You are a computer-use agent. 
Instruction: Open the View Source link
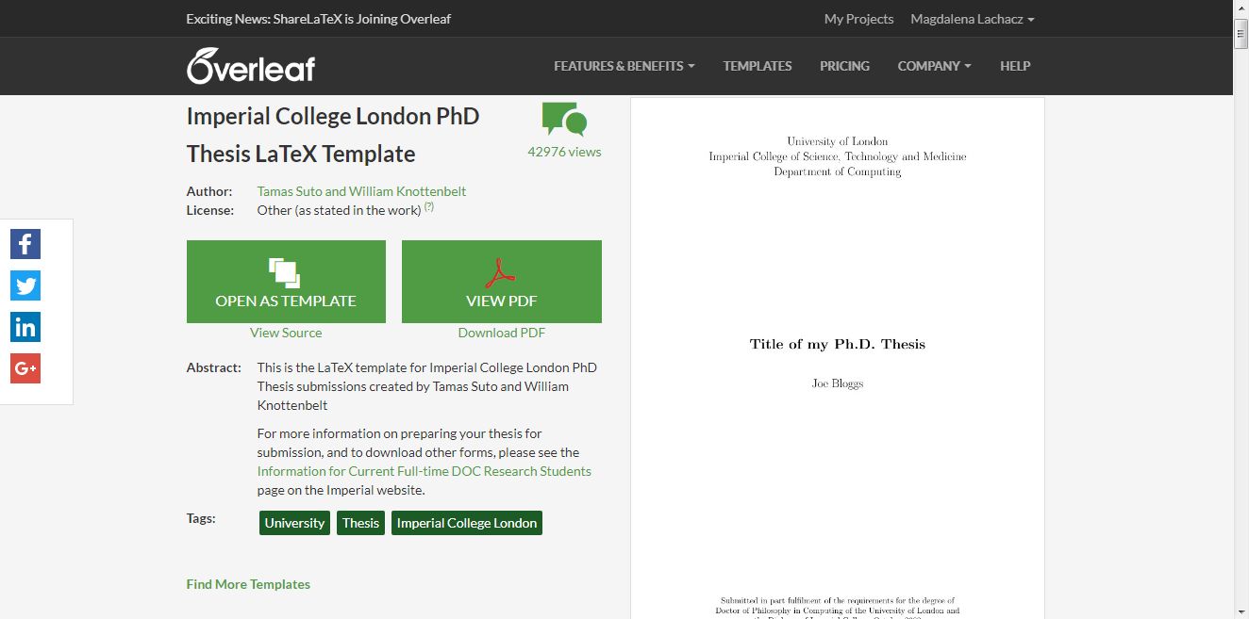286,333
